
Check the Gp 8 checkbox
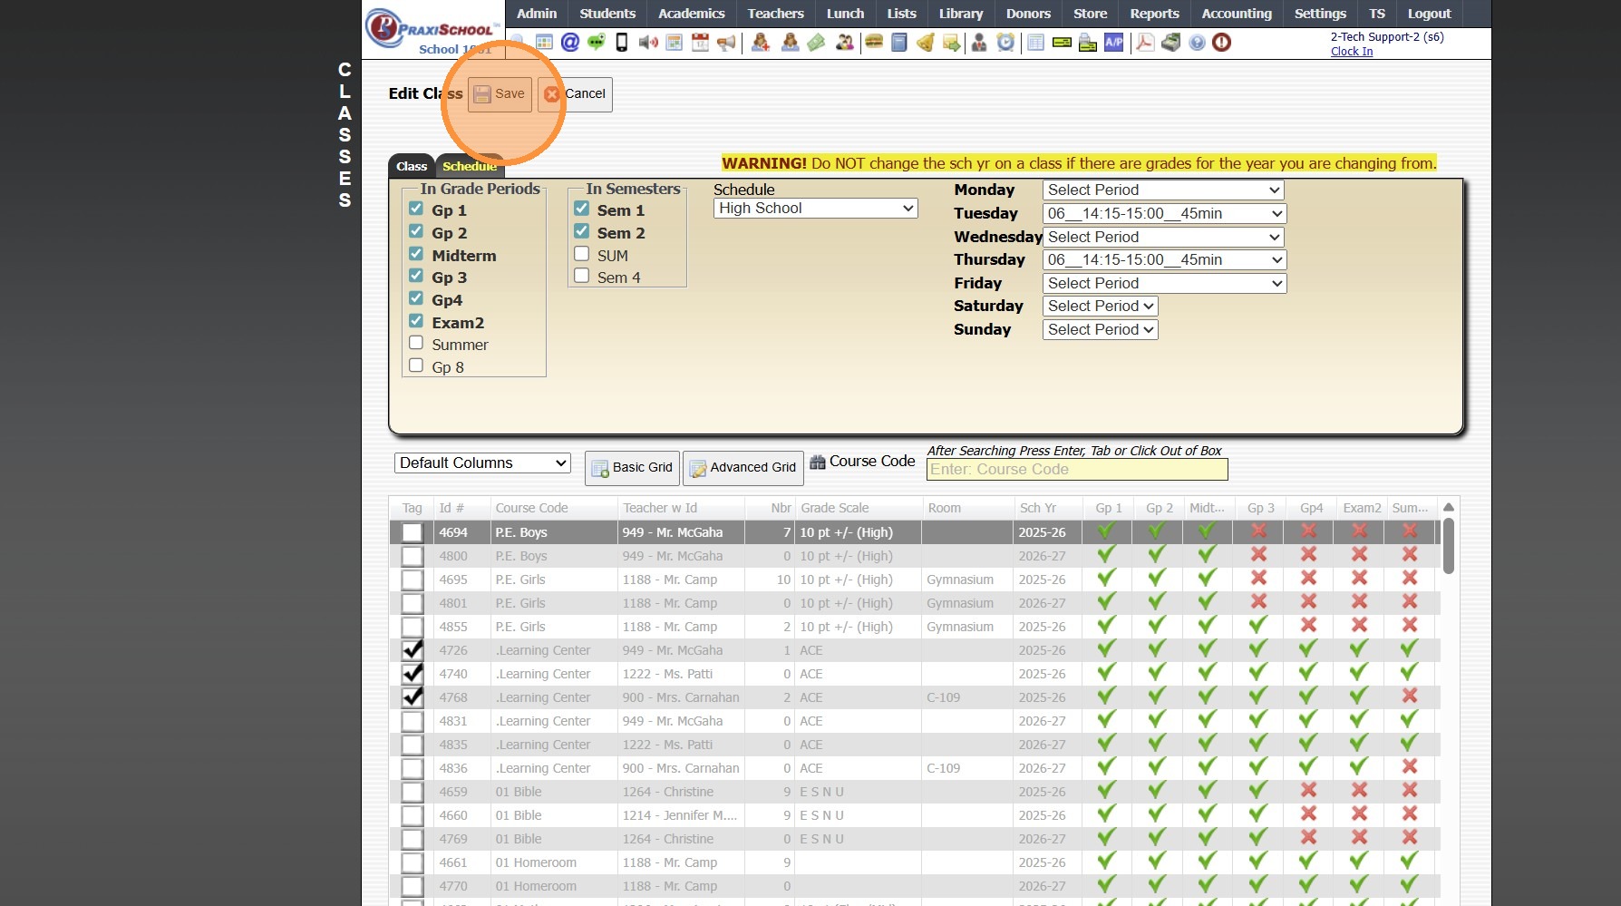coord(416,365)
